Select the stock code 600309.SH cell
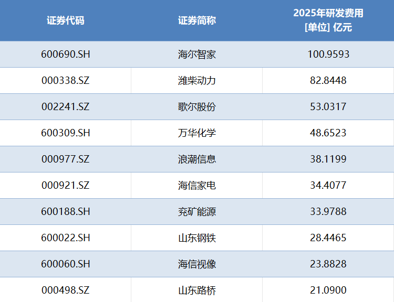The height and width of the screenshot is (302, 394). click(x=65, y=133)
